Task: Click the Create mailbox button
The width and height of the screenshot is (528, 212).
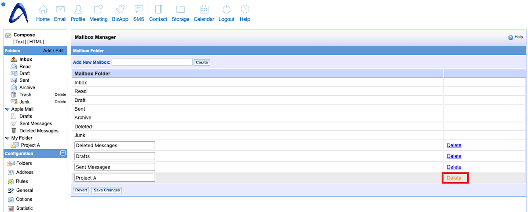Action: [202, 62]
